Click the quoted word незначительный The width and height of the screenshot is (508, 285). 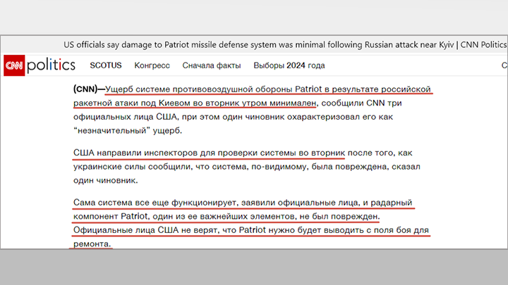(x=111, y=131)
